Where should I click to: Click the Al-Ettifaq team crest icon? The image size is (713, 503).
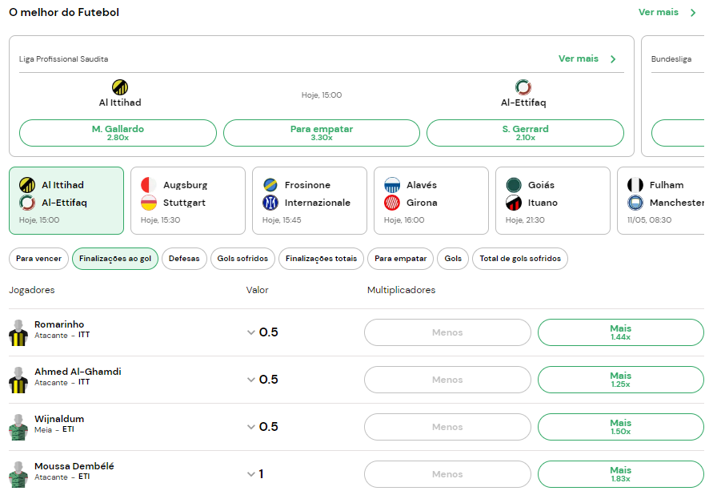(x=523, y=87)
